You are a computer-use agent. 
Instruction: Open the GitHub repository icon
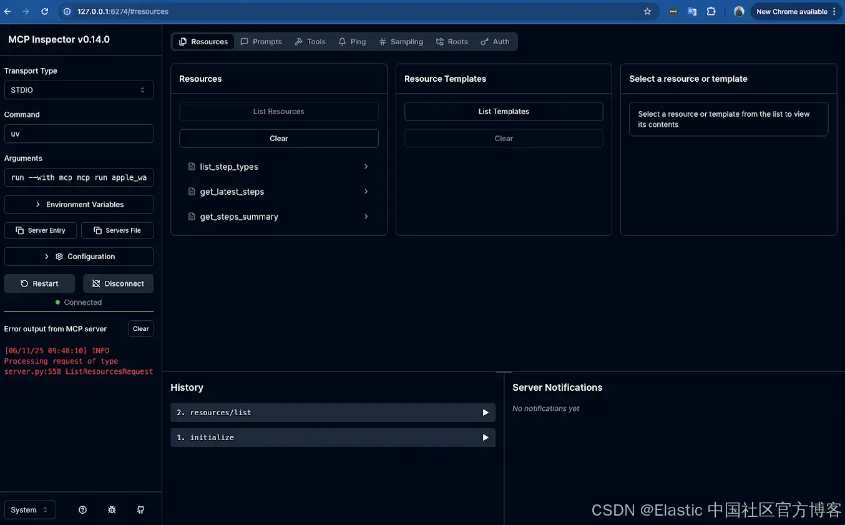141,509
